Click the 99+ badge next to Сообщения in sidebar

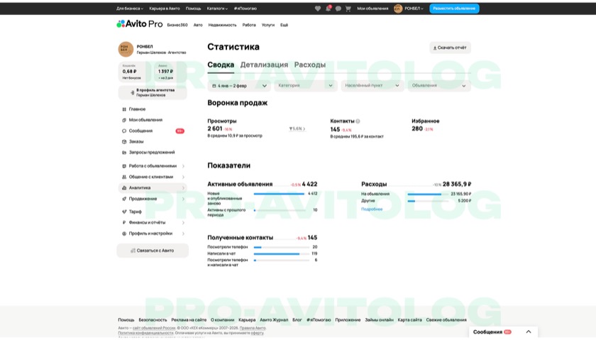click(x=180, y=131)
